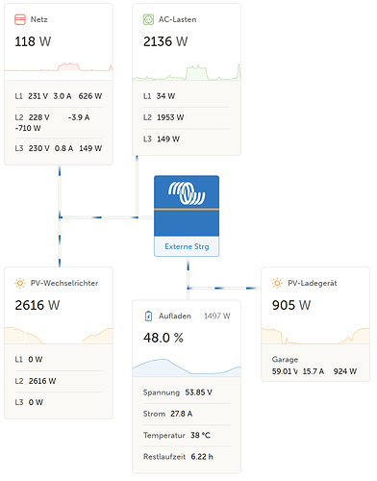Viewport: 377px width, 481px height.
Task: Click the PV-Wechselrichter L1 0 W row
Action: pyautogui.click(x=59, y=360)
